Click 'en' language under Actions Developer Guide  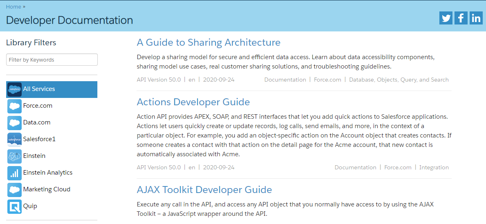click(x=192, y=167)
